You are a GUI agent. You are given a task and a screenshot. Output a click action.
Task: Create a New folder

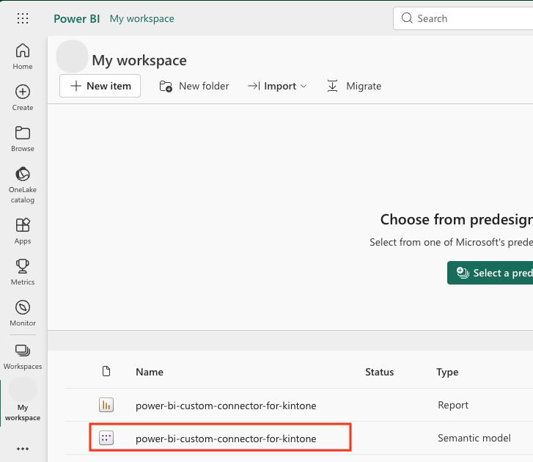[194, 86]
